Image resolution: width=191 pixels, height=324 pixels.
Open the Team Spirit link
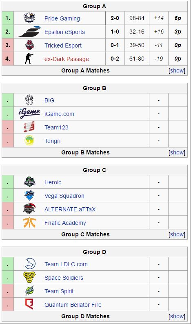tap(59, 291)
